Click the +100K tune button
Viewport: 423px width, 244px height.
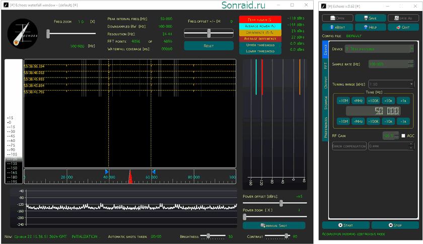click(x=373, y=101)
